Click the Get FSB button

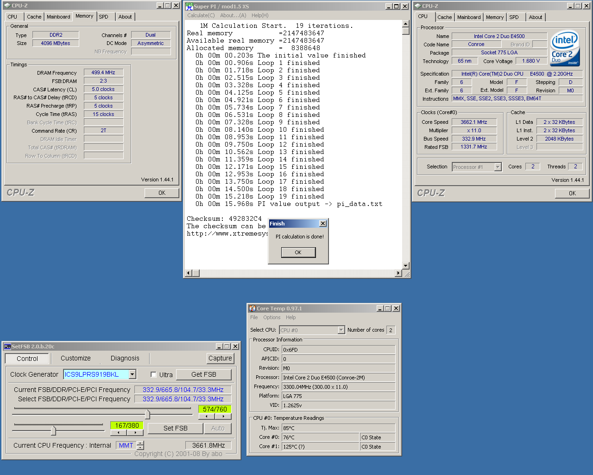[204, 374]
